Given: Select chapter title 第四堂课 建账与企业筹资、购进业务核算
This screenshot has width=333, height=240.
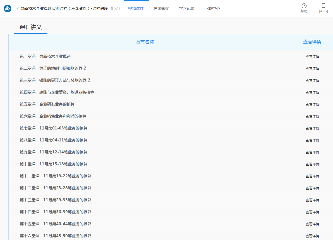Looking at the screenshot, I should [x=57, y=92].
